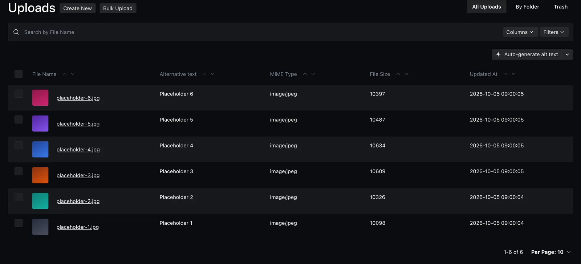Click the Placeholder 2 alt text cell

(x=176, y=197)
